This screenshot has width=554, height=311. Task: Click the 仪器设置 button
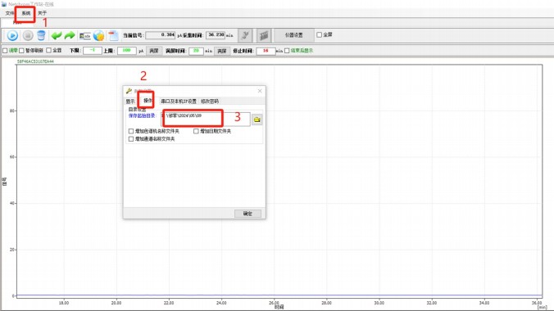coord(294,35)
